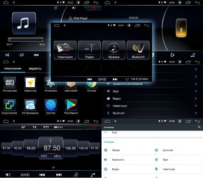This screenshot has height=178, width=203.
Task: Expand громкость источников row chevron
Action: point(196,84)
